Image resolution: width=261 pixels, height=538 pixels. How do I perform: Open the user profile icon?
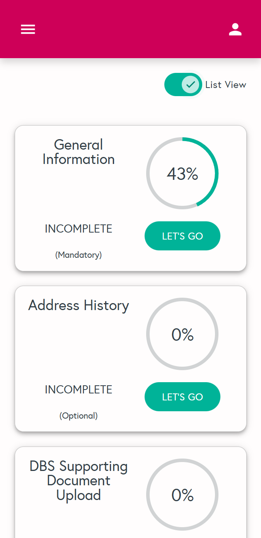[235, 29]
